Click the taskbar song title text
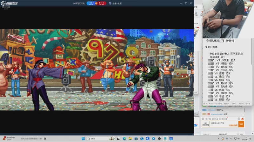Image resolution: width=254 pixels, height=142 pixels. [31, 139]
